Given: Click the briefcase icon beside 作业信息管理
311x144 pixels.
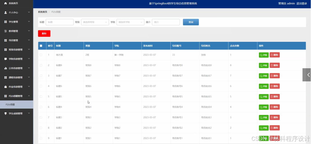Looking at the screenshot, I should (x=6, y=87).
